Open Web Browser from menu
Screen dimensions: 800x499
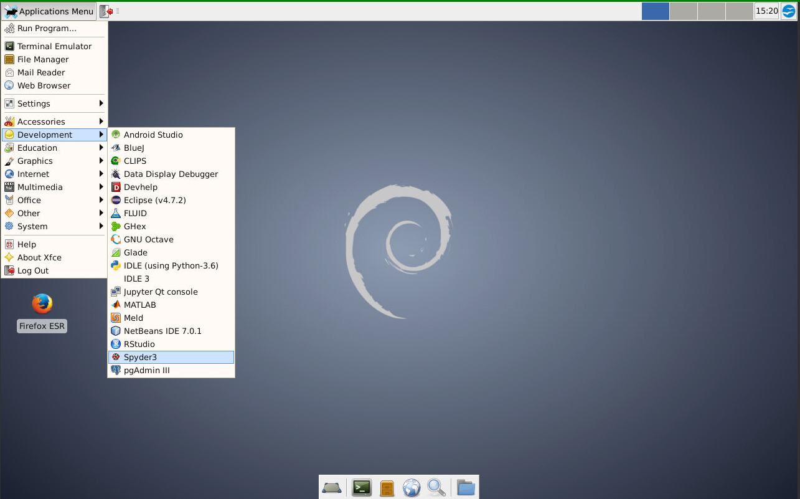[54, 85]
